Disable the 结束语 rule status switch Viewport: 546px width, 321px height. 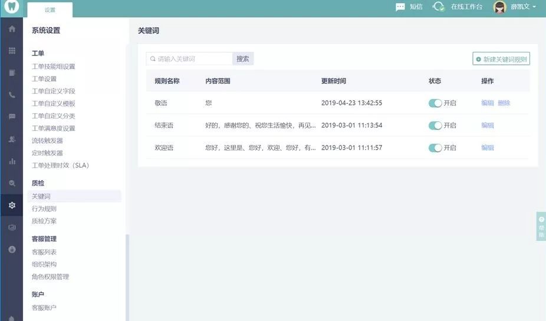(435, 125)
